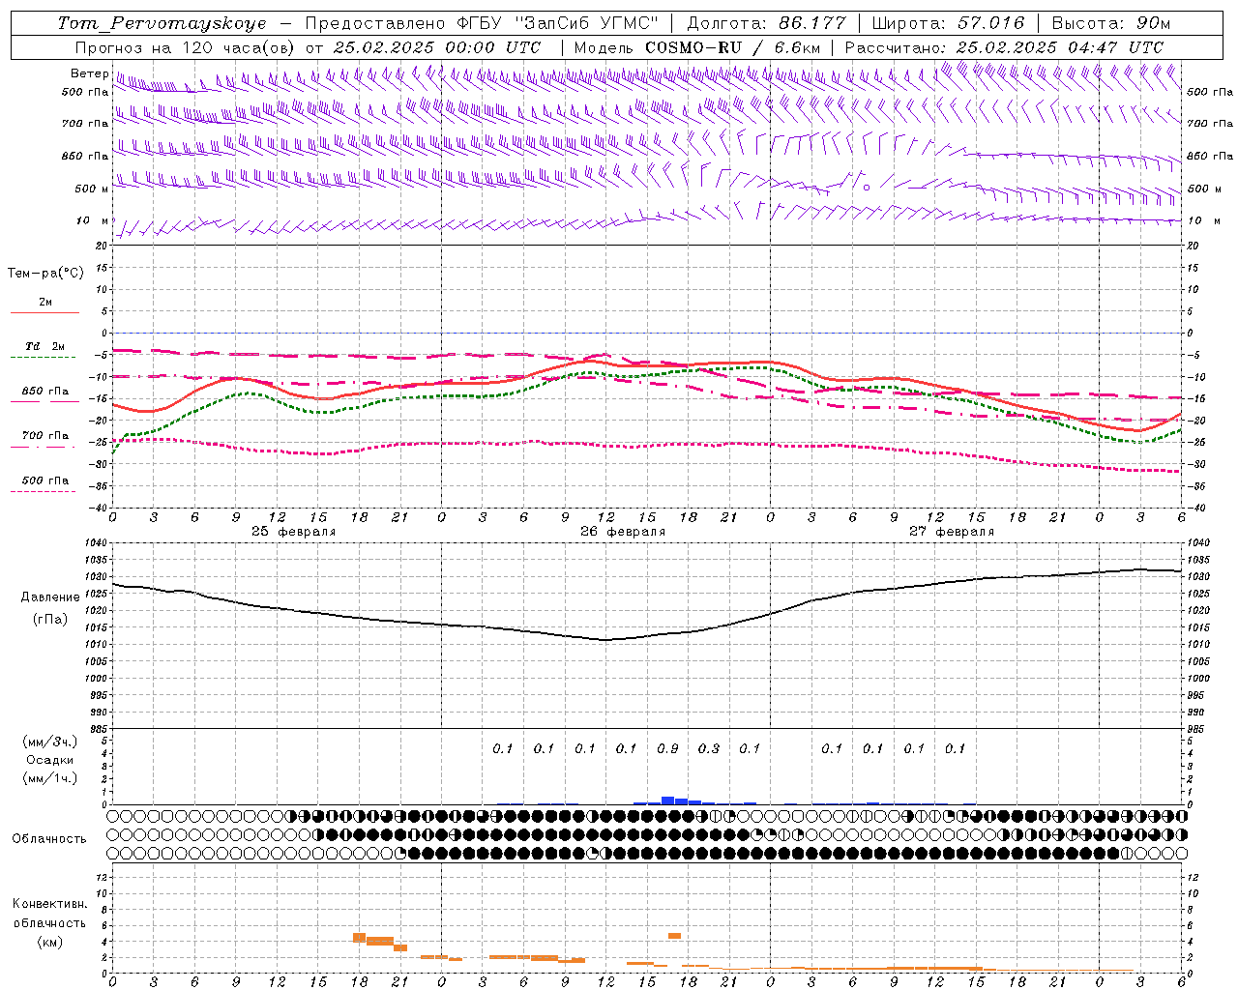Image resolution: width=1238 pixels, height=990 pixels.
Task: Click the 0.3 precipitation value
Action: tap(709, 748)
